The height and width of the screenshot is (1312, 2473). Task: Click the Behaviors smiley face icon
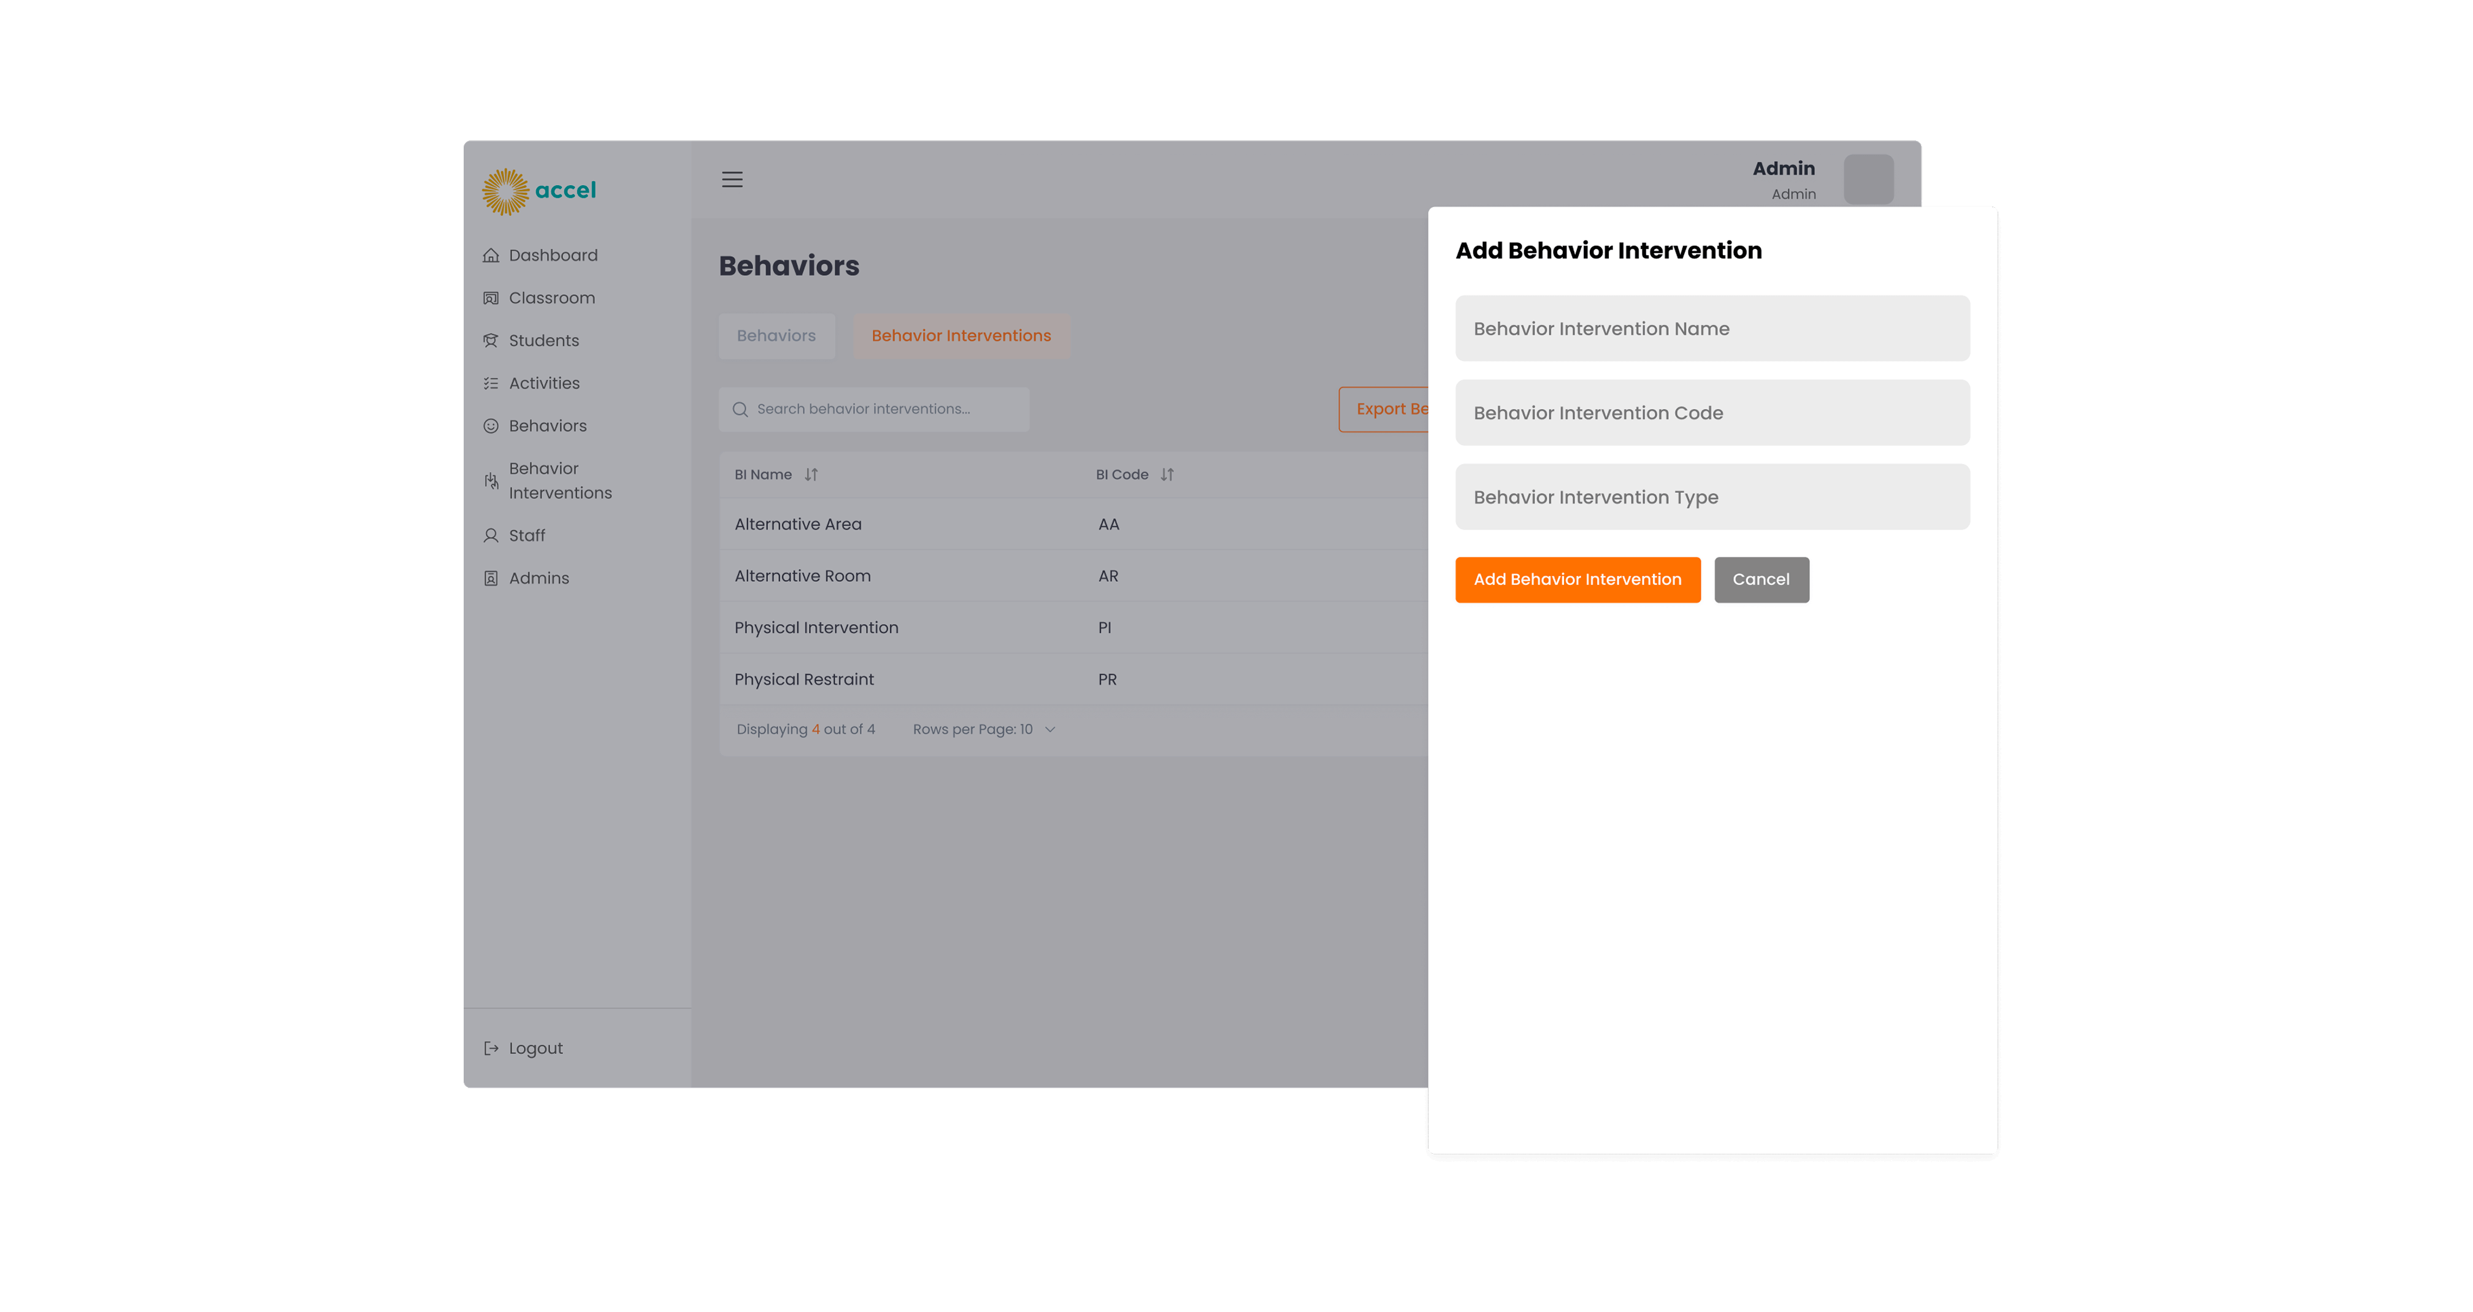coord(491,426)
